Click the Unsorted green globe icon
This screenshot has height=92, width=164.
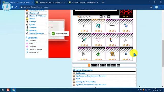click(x=27, y=30)
